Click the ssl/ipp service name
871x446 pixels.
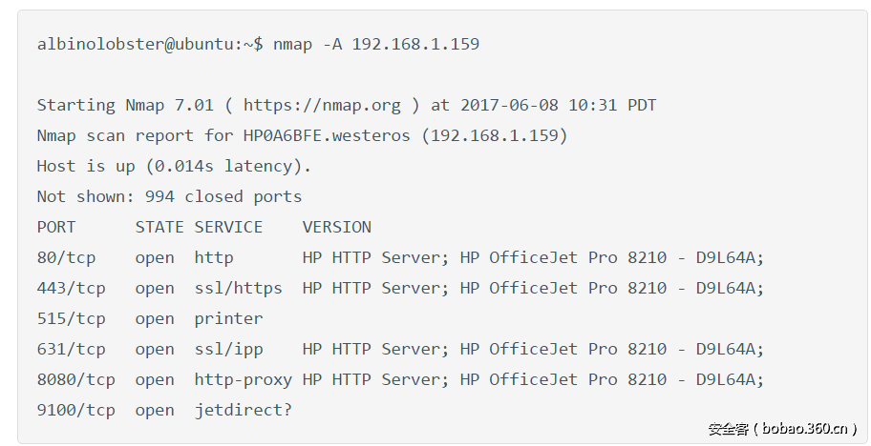point(228,349)
